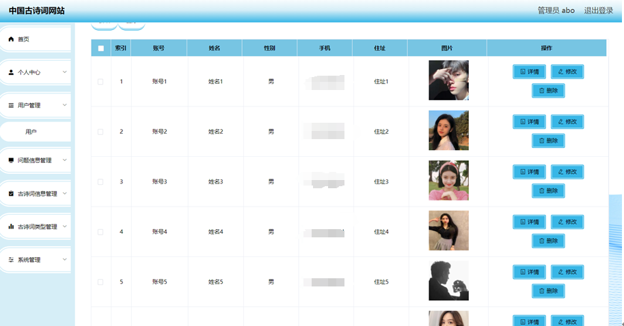Check the checkbox for row 账号3
Viewport: 624px width, 326px height.
pyautogui.click(x=100, y=182)
